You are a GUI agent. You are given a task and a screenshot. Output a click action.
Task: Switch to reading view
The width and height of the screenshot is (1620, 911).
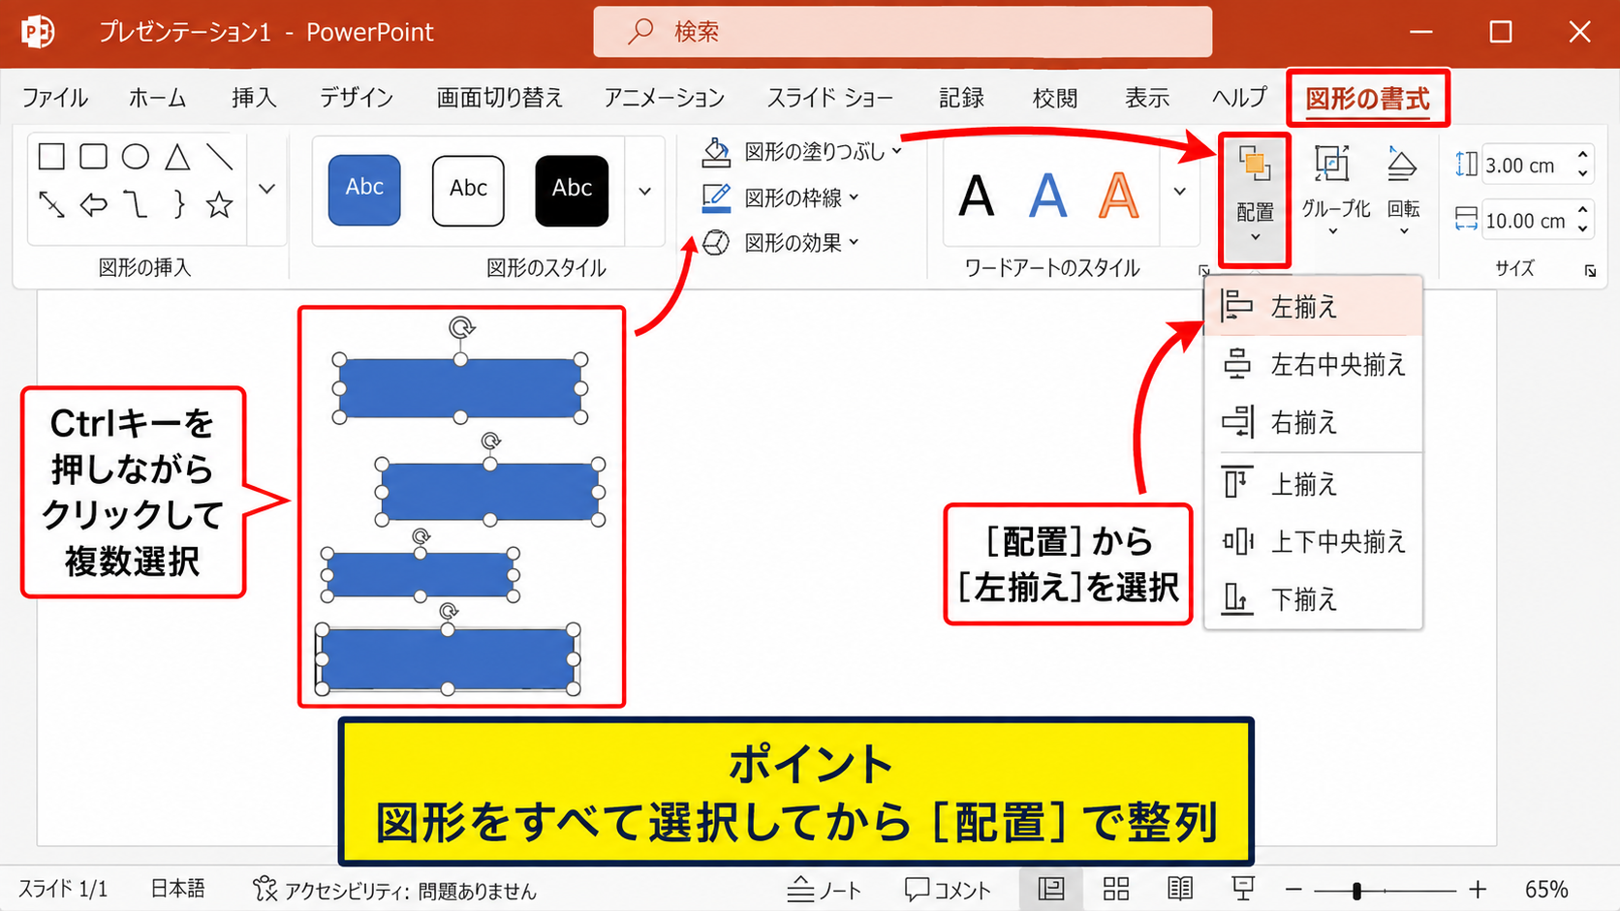point(1180,889)
